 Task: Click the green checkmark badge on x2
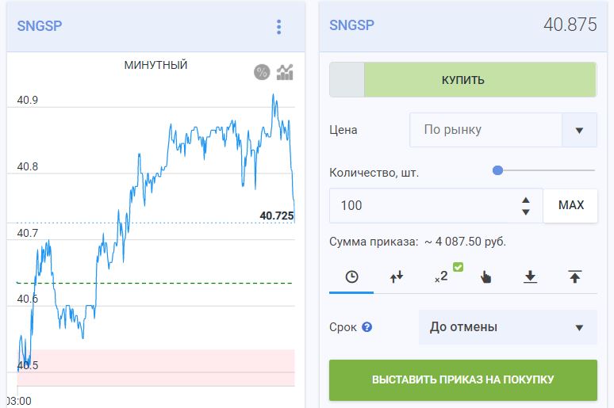pyautogui.click(x=459, y=267)
